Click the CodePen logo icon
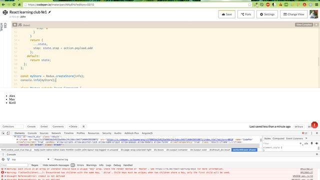This screenshot has width=320, height=180. (5, 12)
